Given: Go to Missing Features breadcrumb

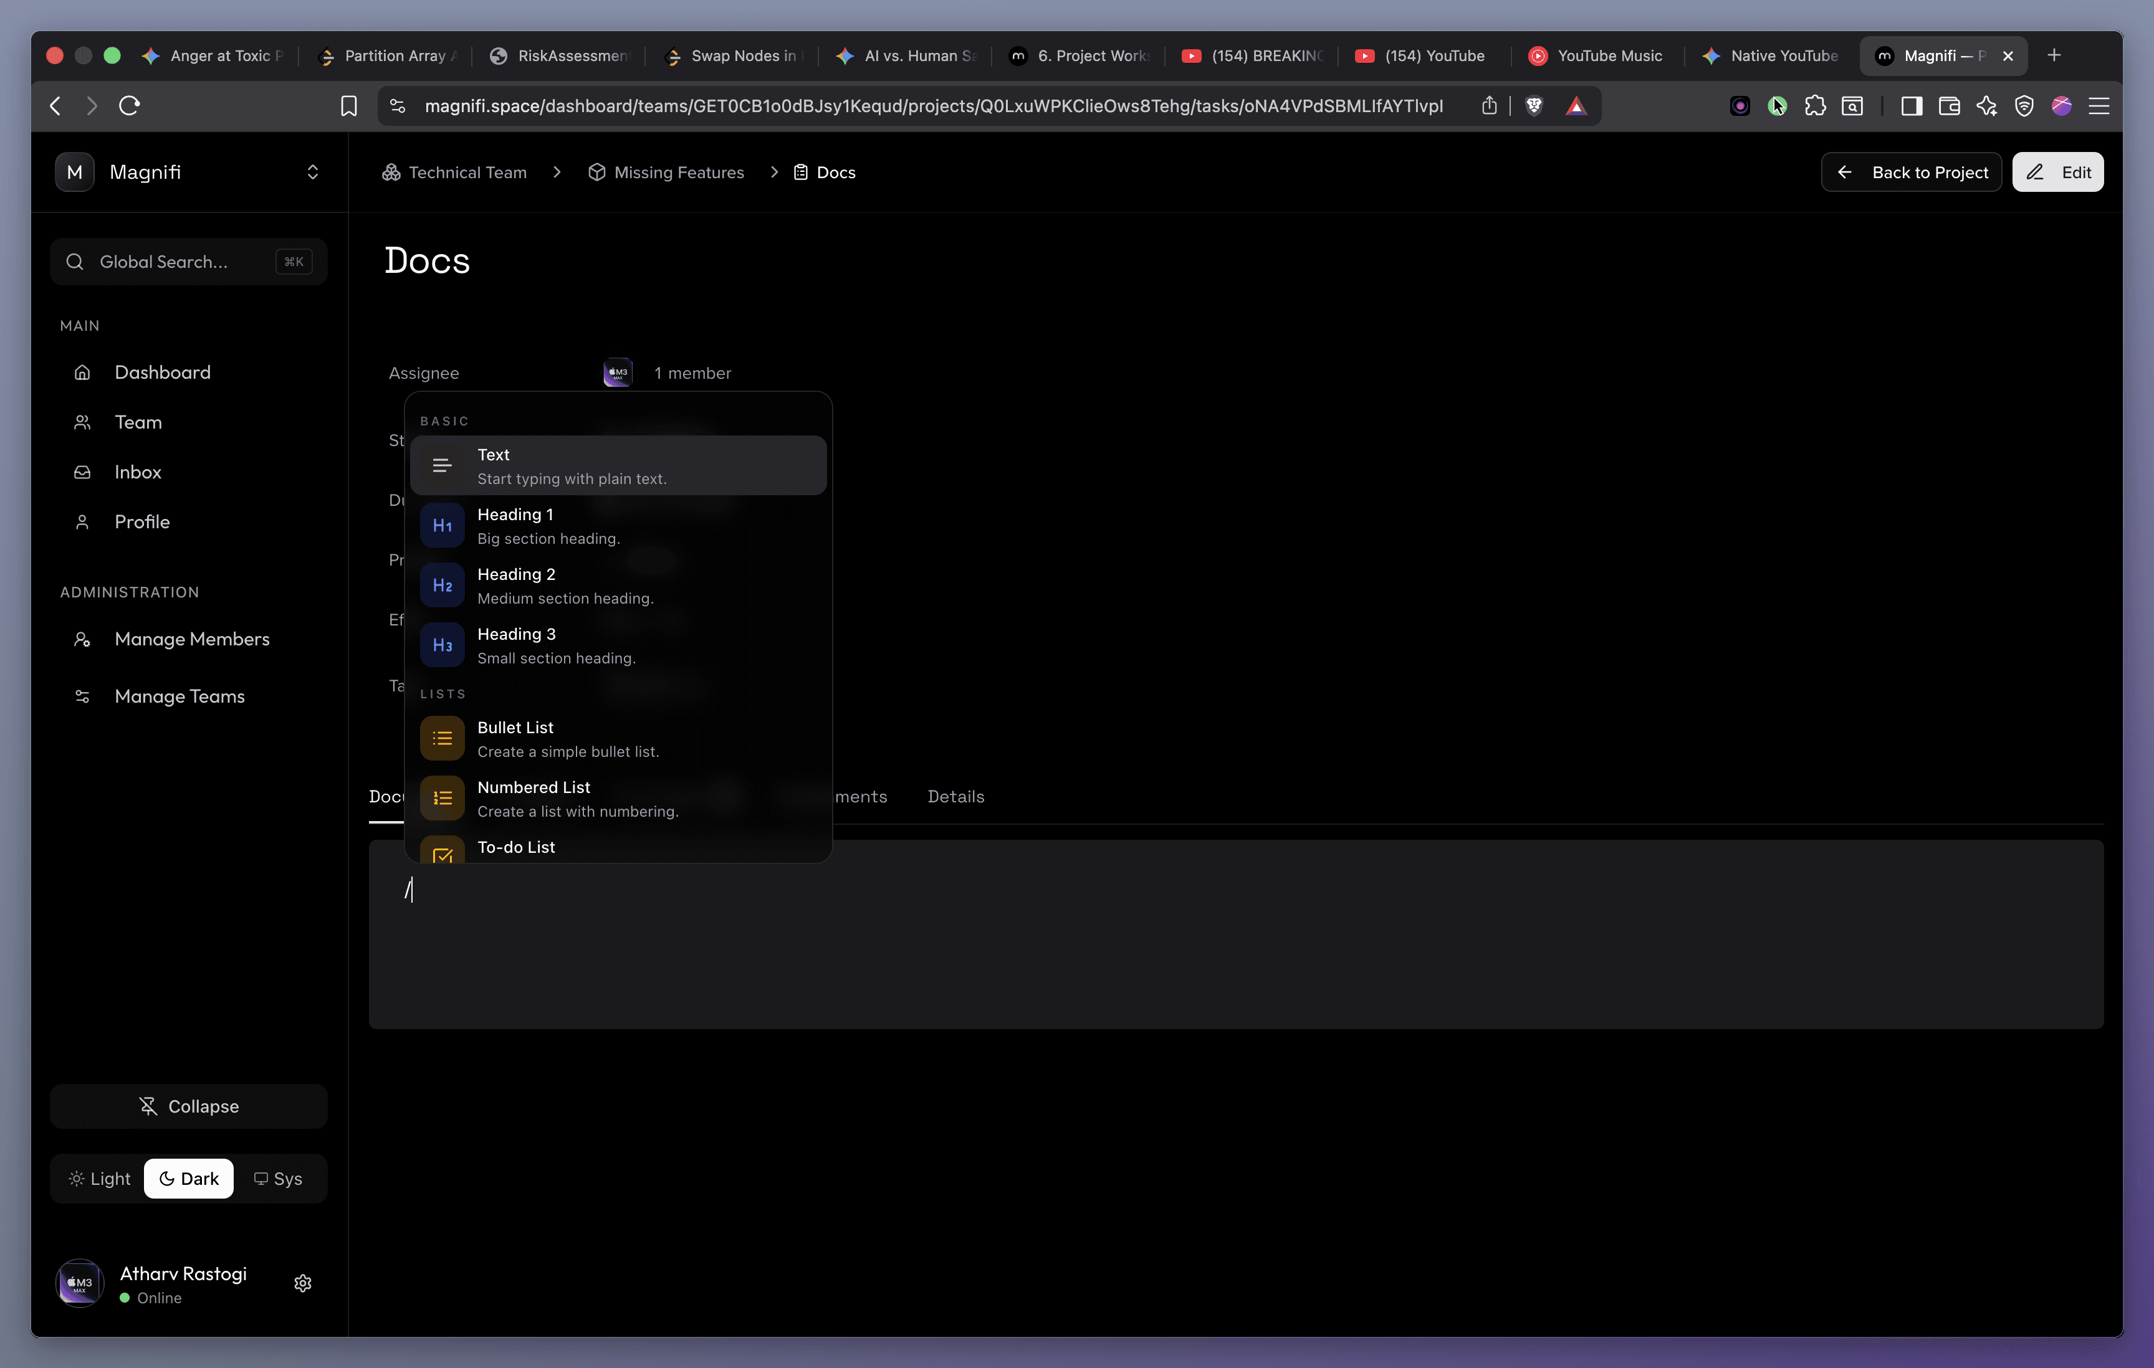Looking at the screenshot, I should [666, 172].
